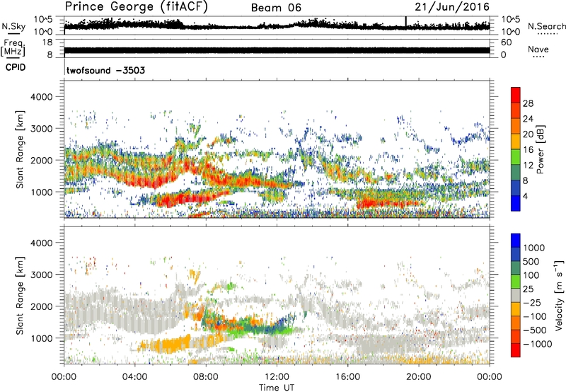The image size is (566, 392).
Task: Click the "-500" Velocity color bar value
Action: click(535, 330)
